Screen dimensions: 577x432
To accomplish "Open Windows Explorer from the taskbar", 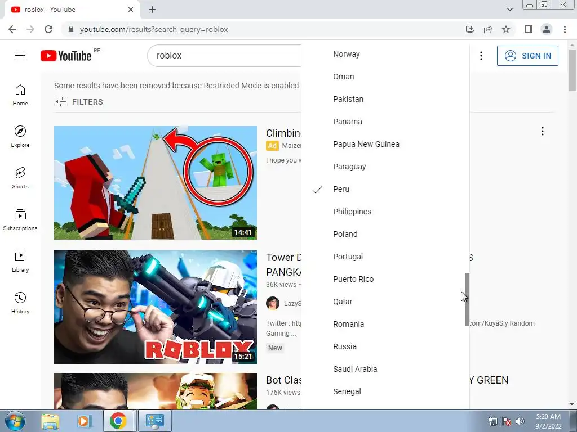I will (x=50, y=421).
